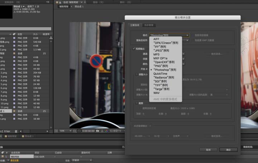Image resolution: width=258 pixels, height=163 pixels.
Task: Toggle the region of interest icon
Action: point(79,131)
